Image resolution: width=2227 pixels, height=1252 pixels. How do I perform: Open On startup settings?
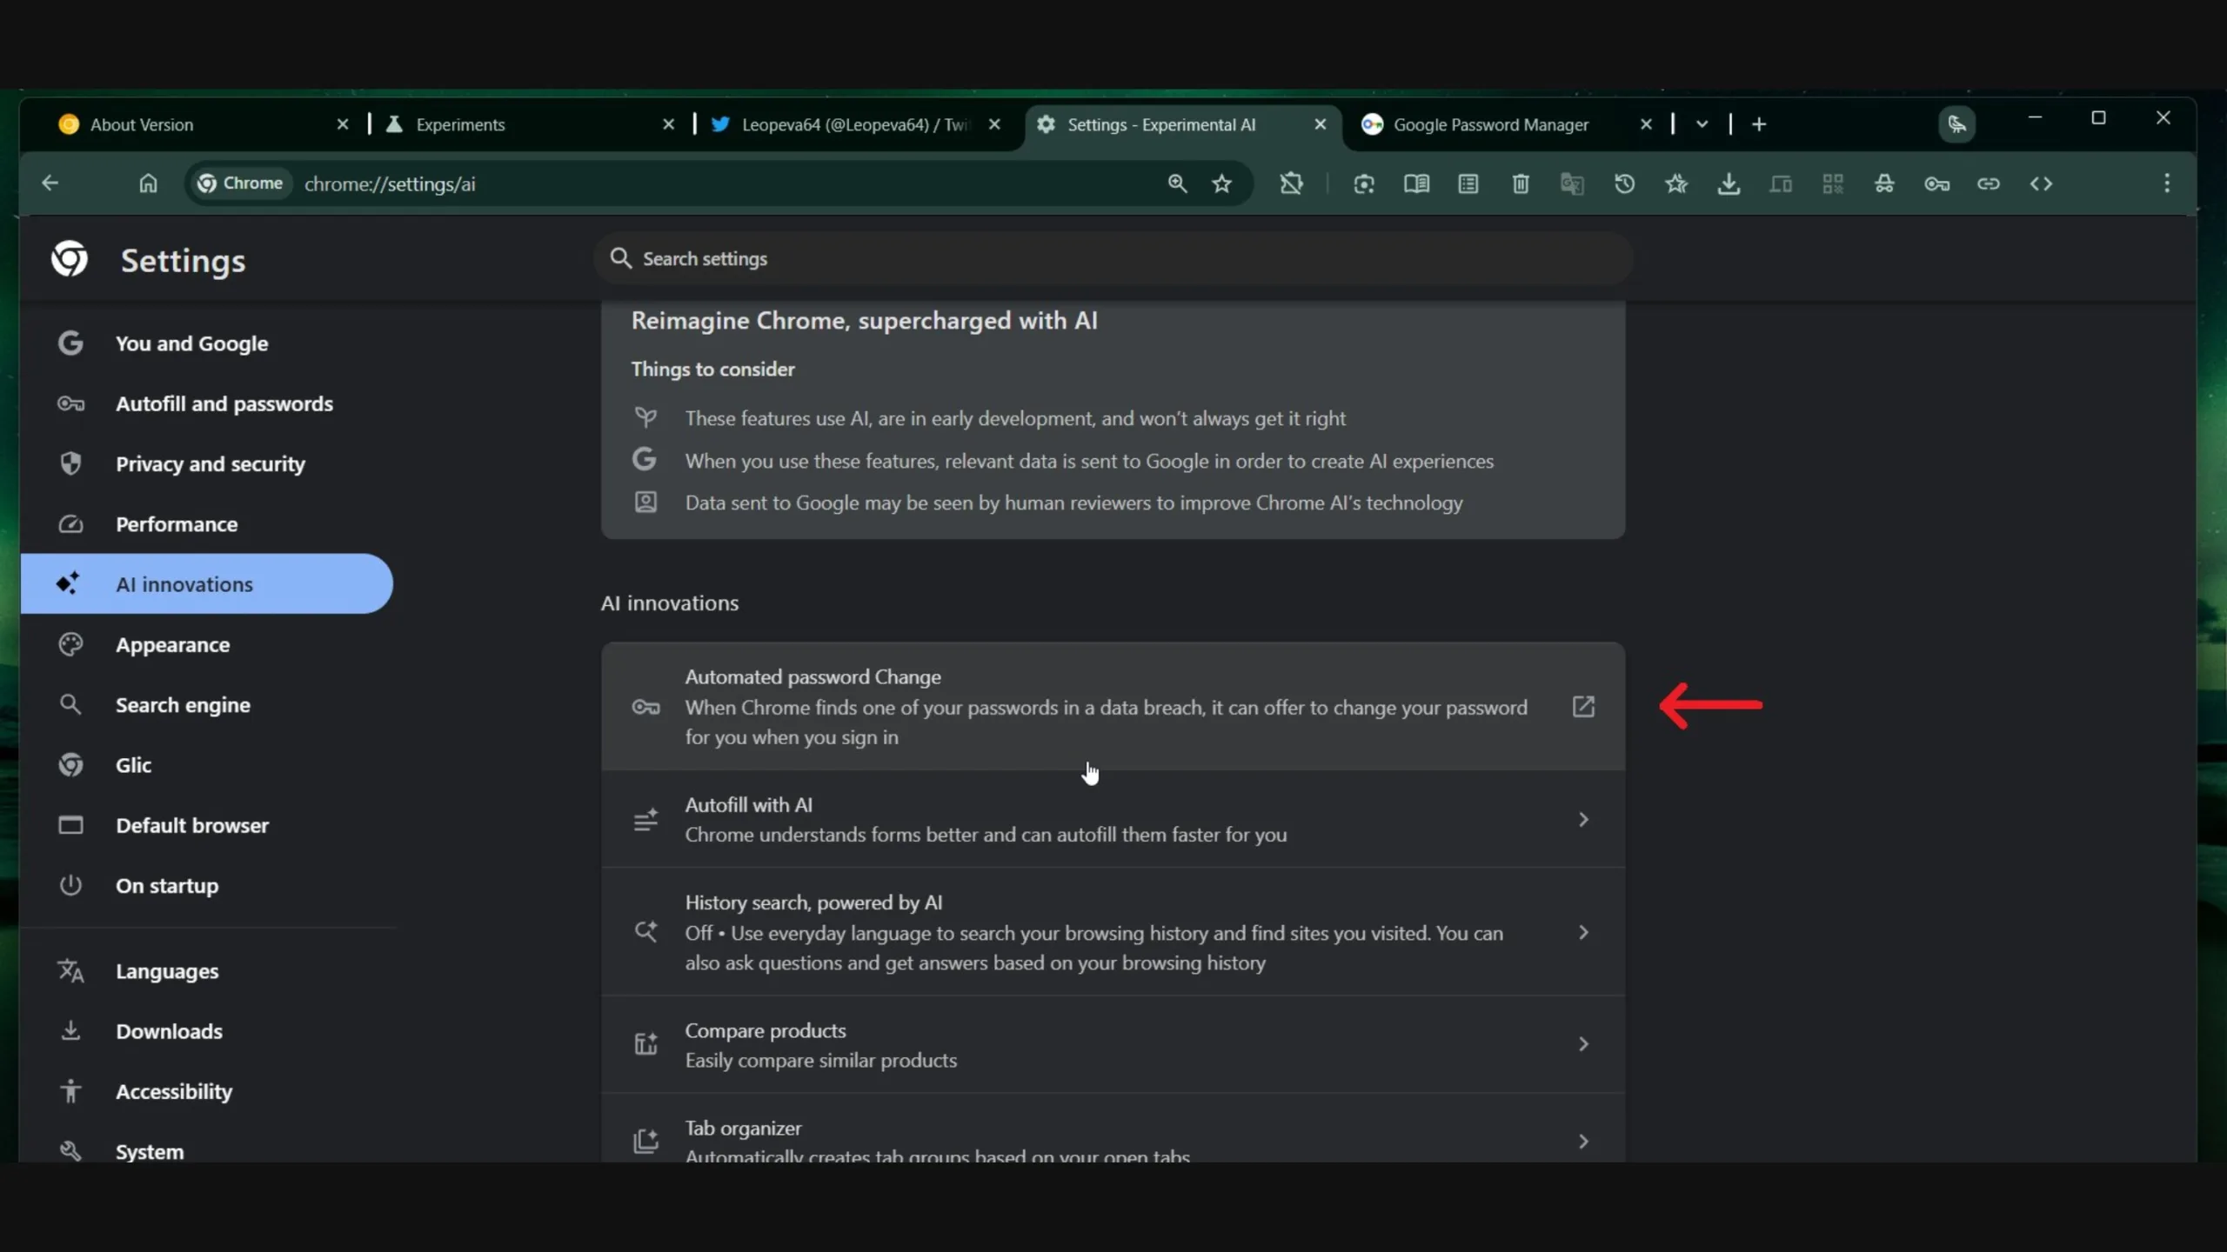point(207,885)
